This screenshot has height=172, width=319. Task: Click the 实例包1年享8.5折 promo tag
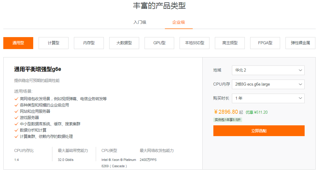227,120
